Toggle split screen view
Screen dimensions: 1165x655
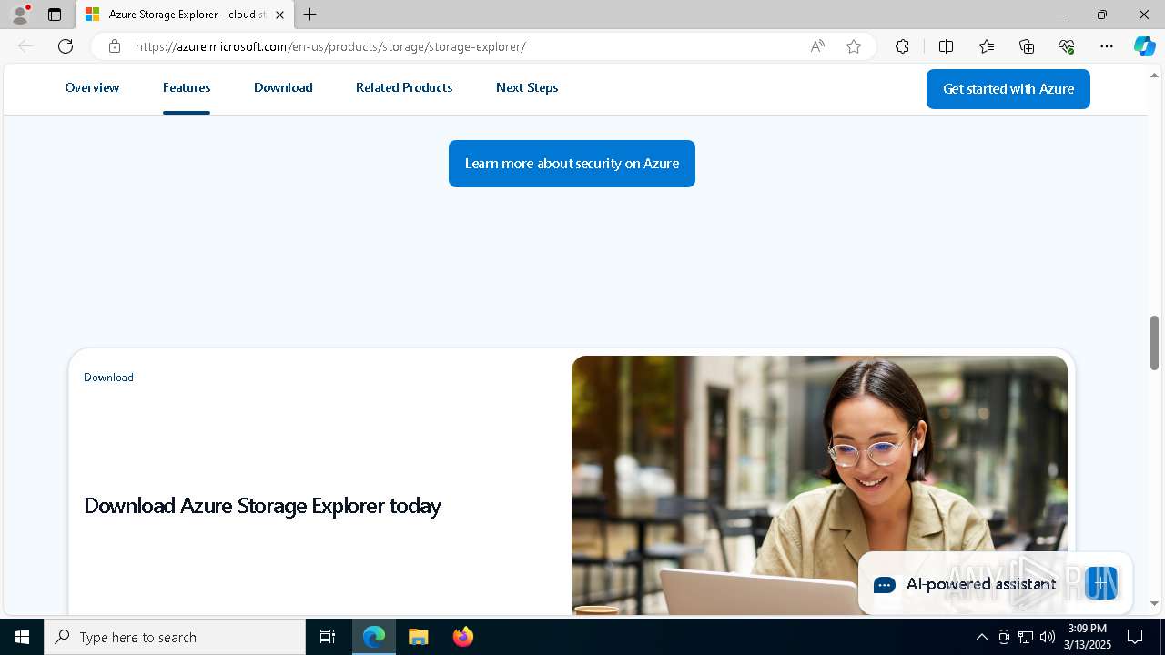pyautogui.click(x=946, y=46)
